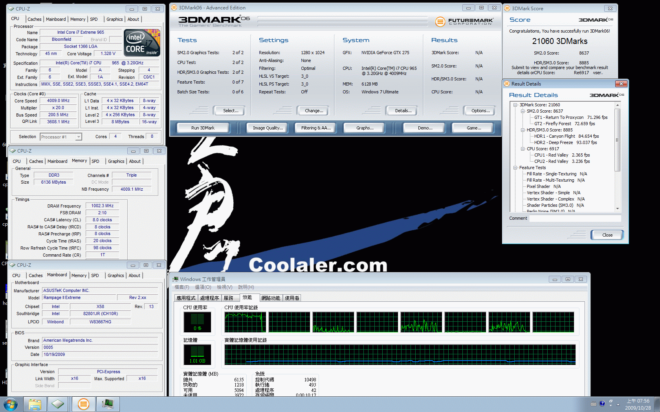Open Windows Explorer from the taskbar
The image size is (660, 412).
[35, 404]
